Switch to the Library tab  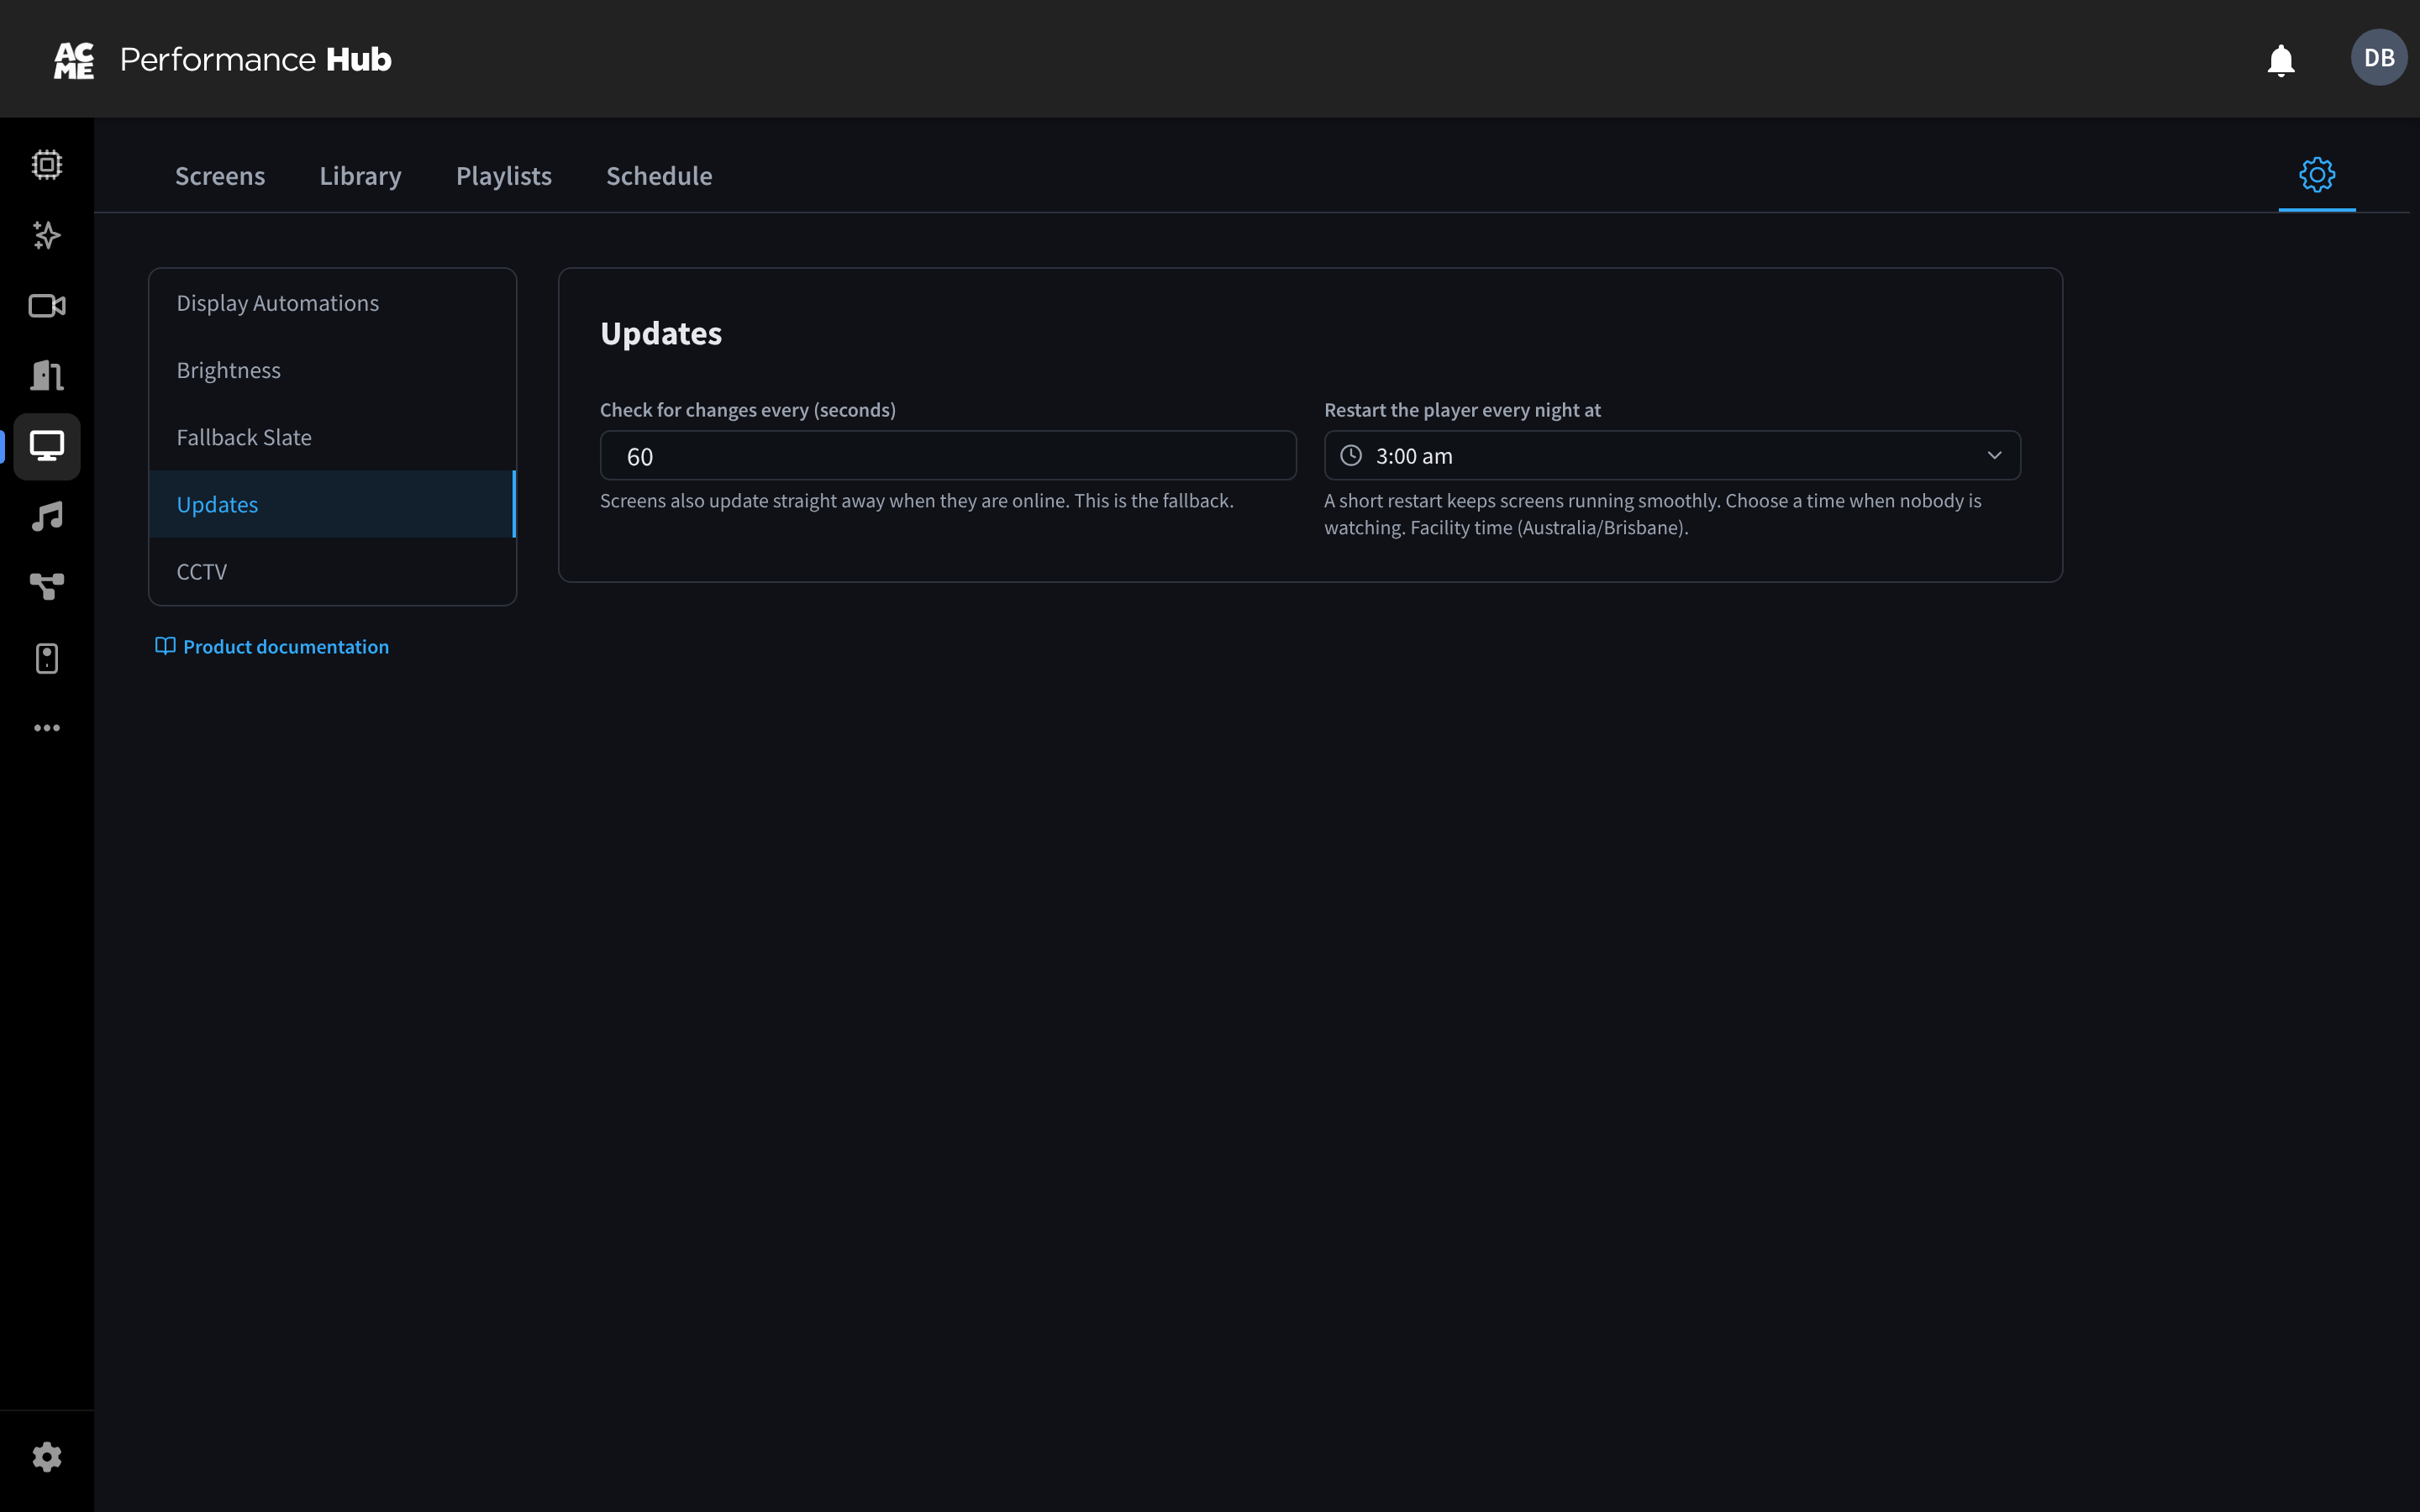pyautogui.click(x=360, y=176)
